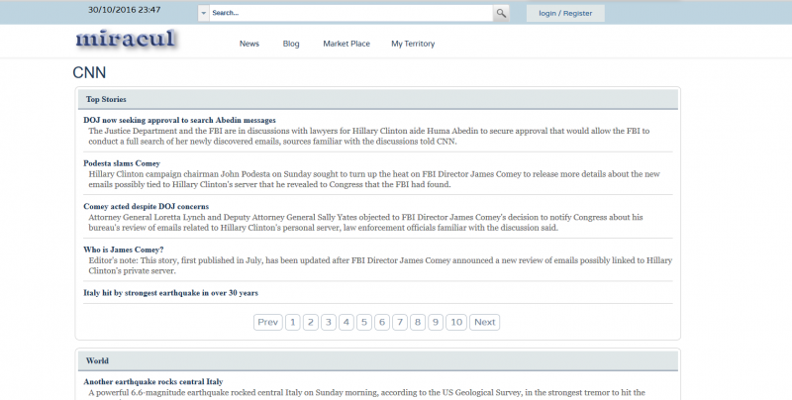Go to the Prev page
The image size is (792, 400).
[x=267, y=322]
